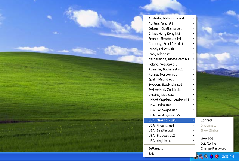
Task: Select Austria, Graz at1 server entry
Action: pyautogui.click(x=170, y=23)
